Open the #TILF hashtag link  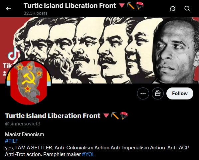[x=12, y=141]
